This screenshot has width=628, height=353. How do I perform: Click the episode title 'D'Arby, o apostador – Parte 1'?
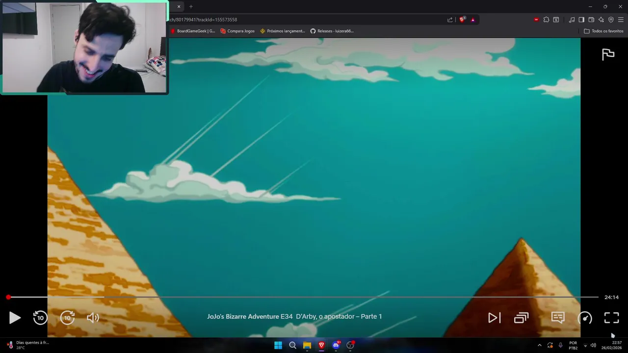pyautogui.click(x=339, y=316)
